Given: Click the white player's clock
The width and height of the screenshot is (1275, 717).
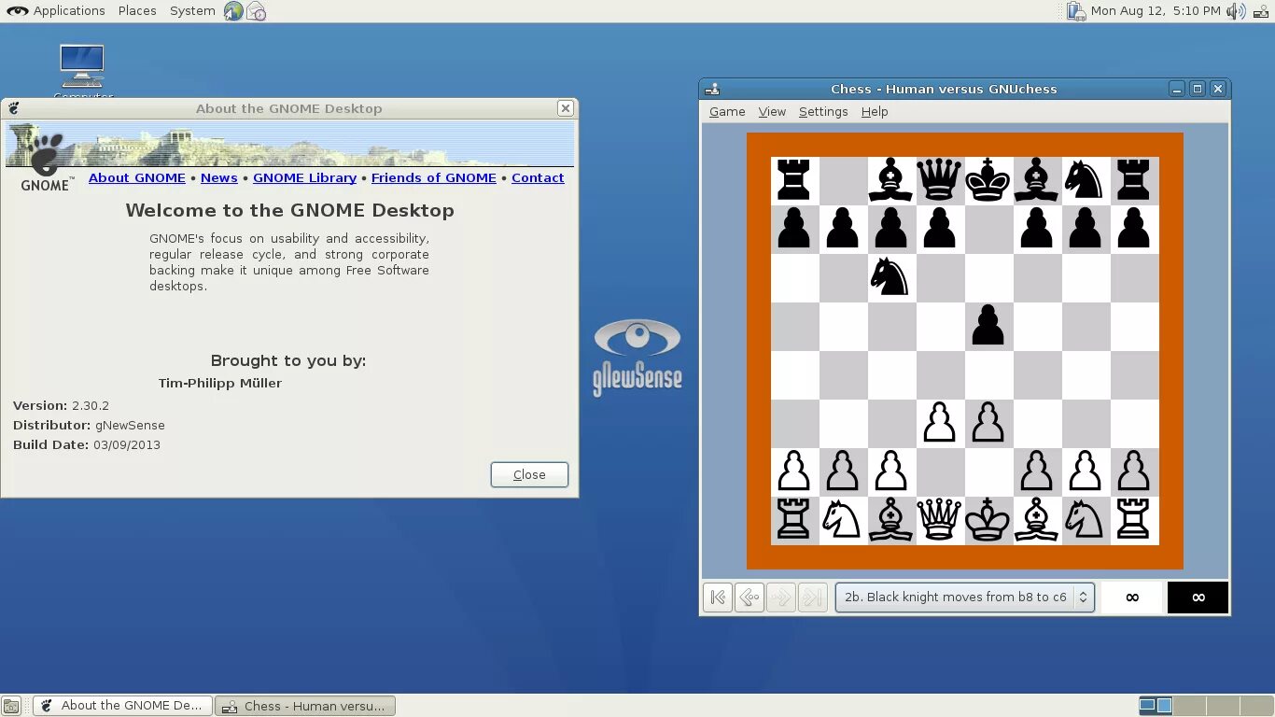Looking at the screenshot, I should coord(1132,597).
